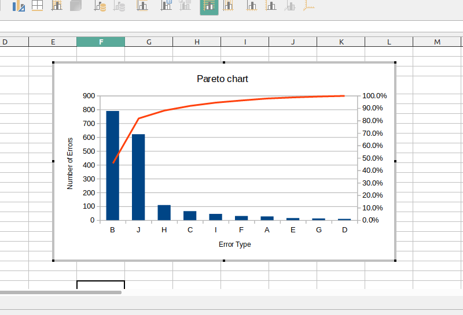The image size is (463, 315).
Task: Open the chart Titles icon
Action: 142,6
